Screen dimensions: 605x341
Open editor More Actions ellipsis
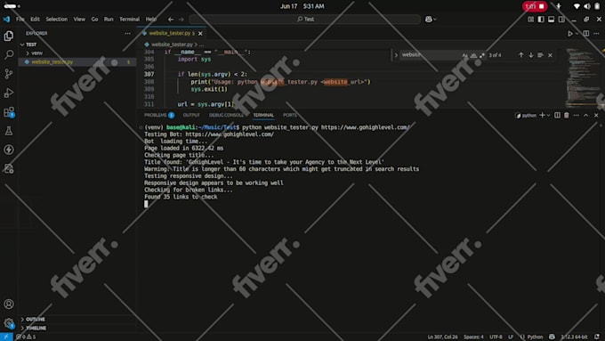pos(596,34)
